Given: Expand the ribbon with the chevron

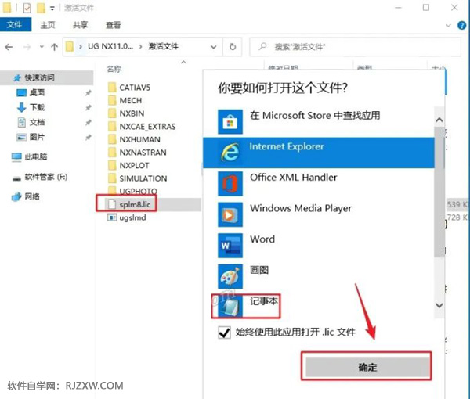Looking at the screenshot, I should pos(448,26).
